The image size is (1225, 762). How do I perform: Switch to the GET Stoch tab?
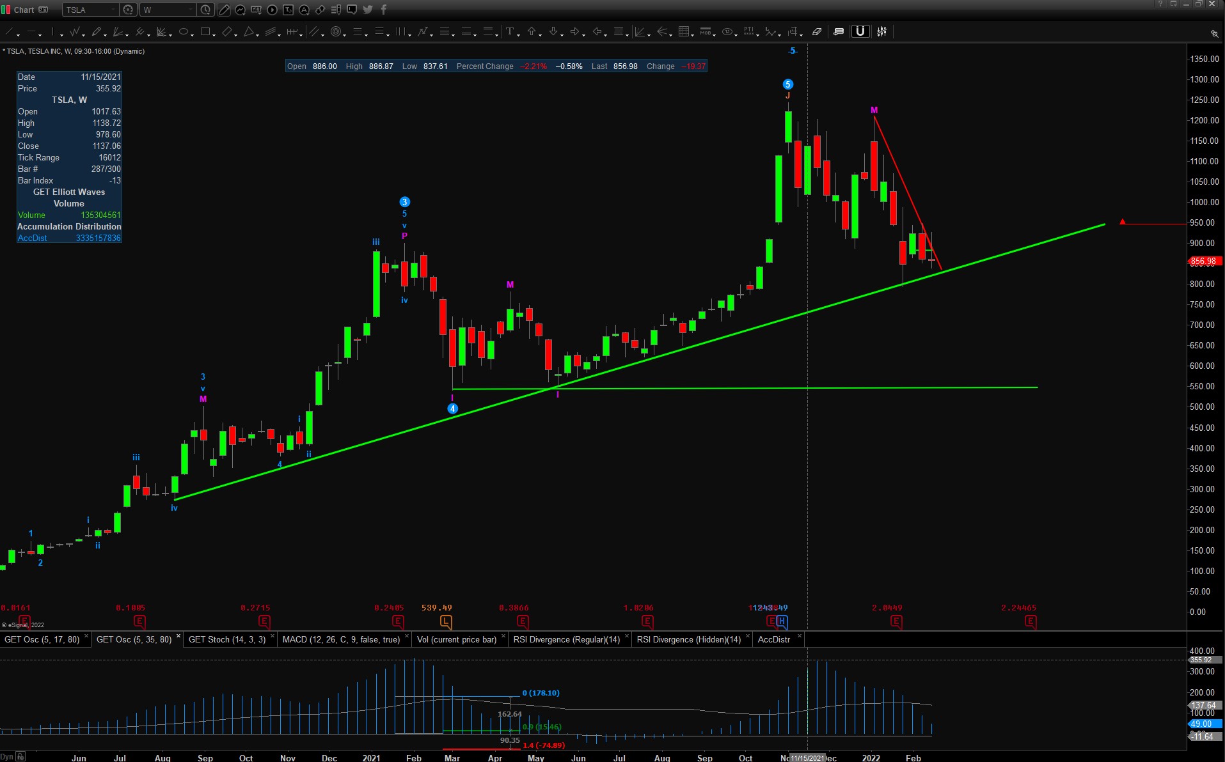pos(226,639)
